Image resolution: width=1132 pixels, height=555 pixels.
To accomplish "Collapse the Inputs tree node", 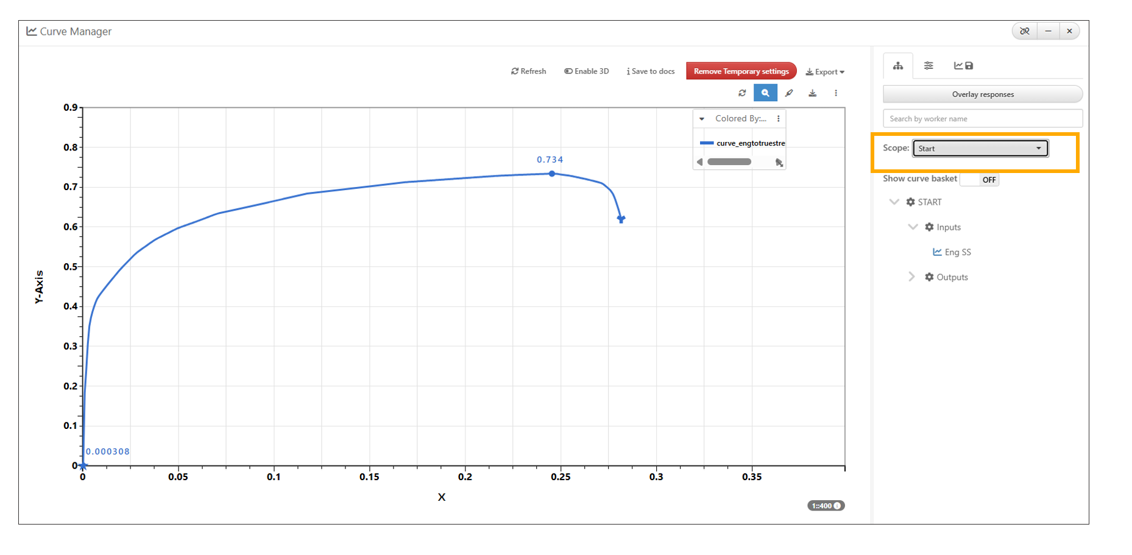I will (x=913, y=227).
